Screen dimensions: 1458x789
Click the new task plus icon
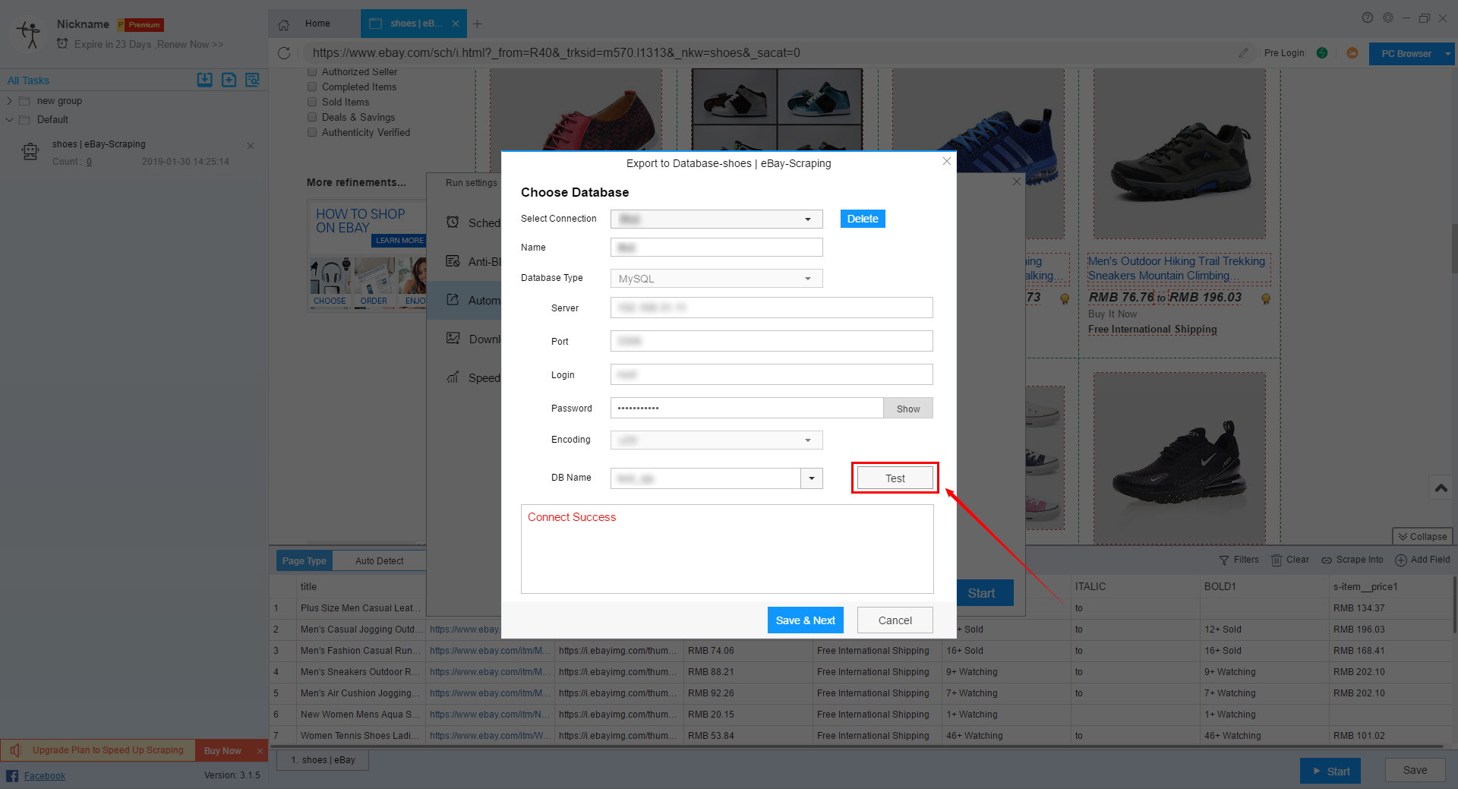[229, 80]
